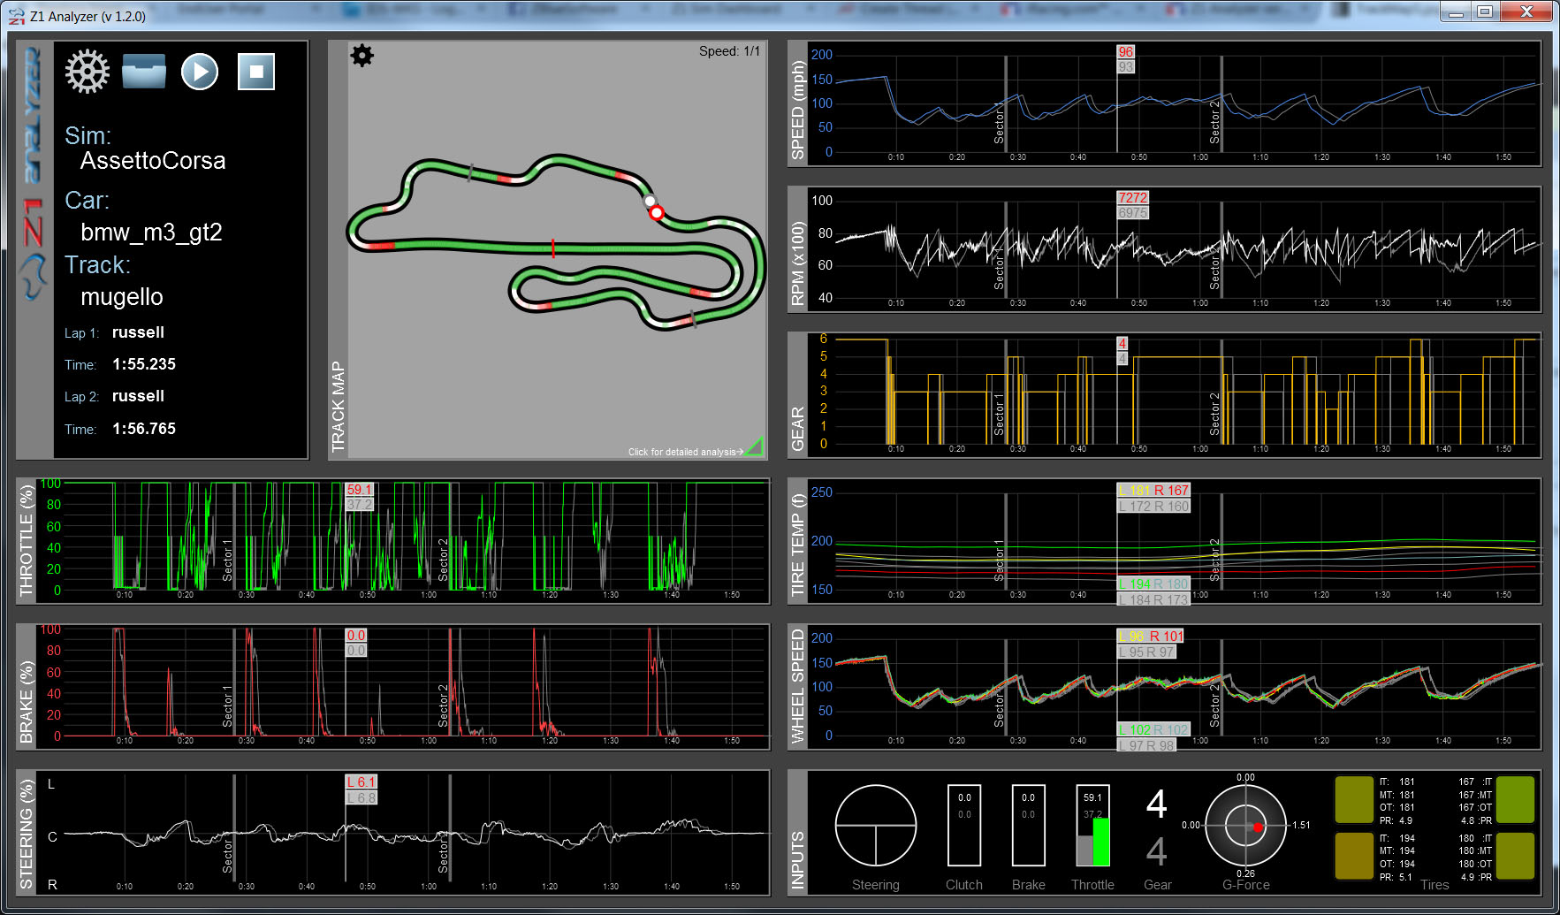Open the TIRE TEMP graph panel
Image resolution: width=1560 pixels, height=915 pixels.
pos(1165,541)
